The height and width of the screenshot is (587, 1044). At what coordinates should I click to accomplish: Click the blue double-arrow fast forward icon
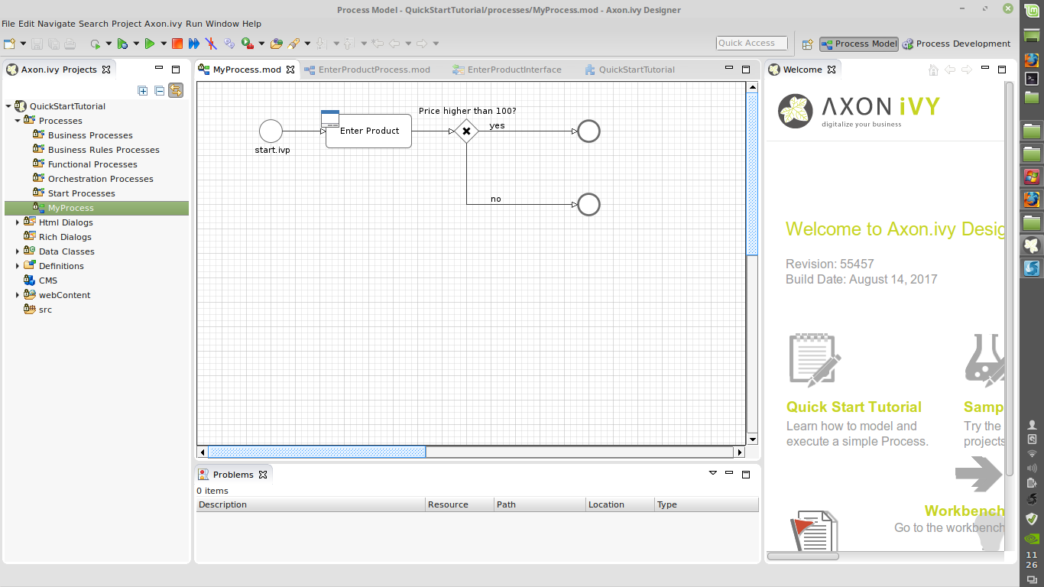coord(194,44)
